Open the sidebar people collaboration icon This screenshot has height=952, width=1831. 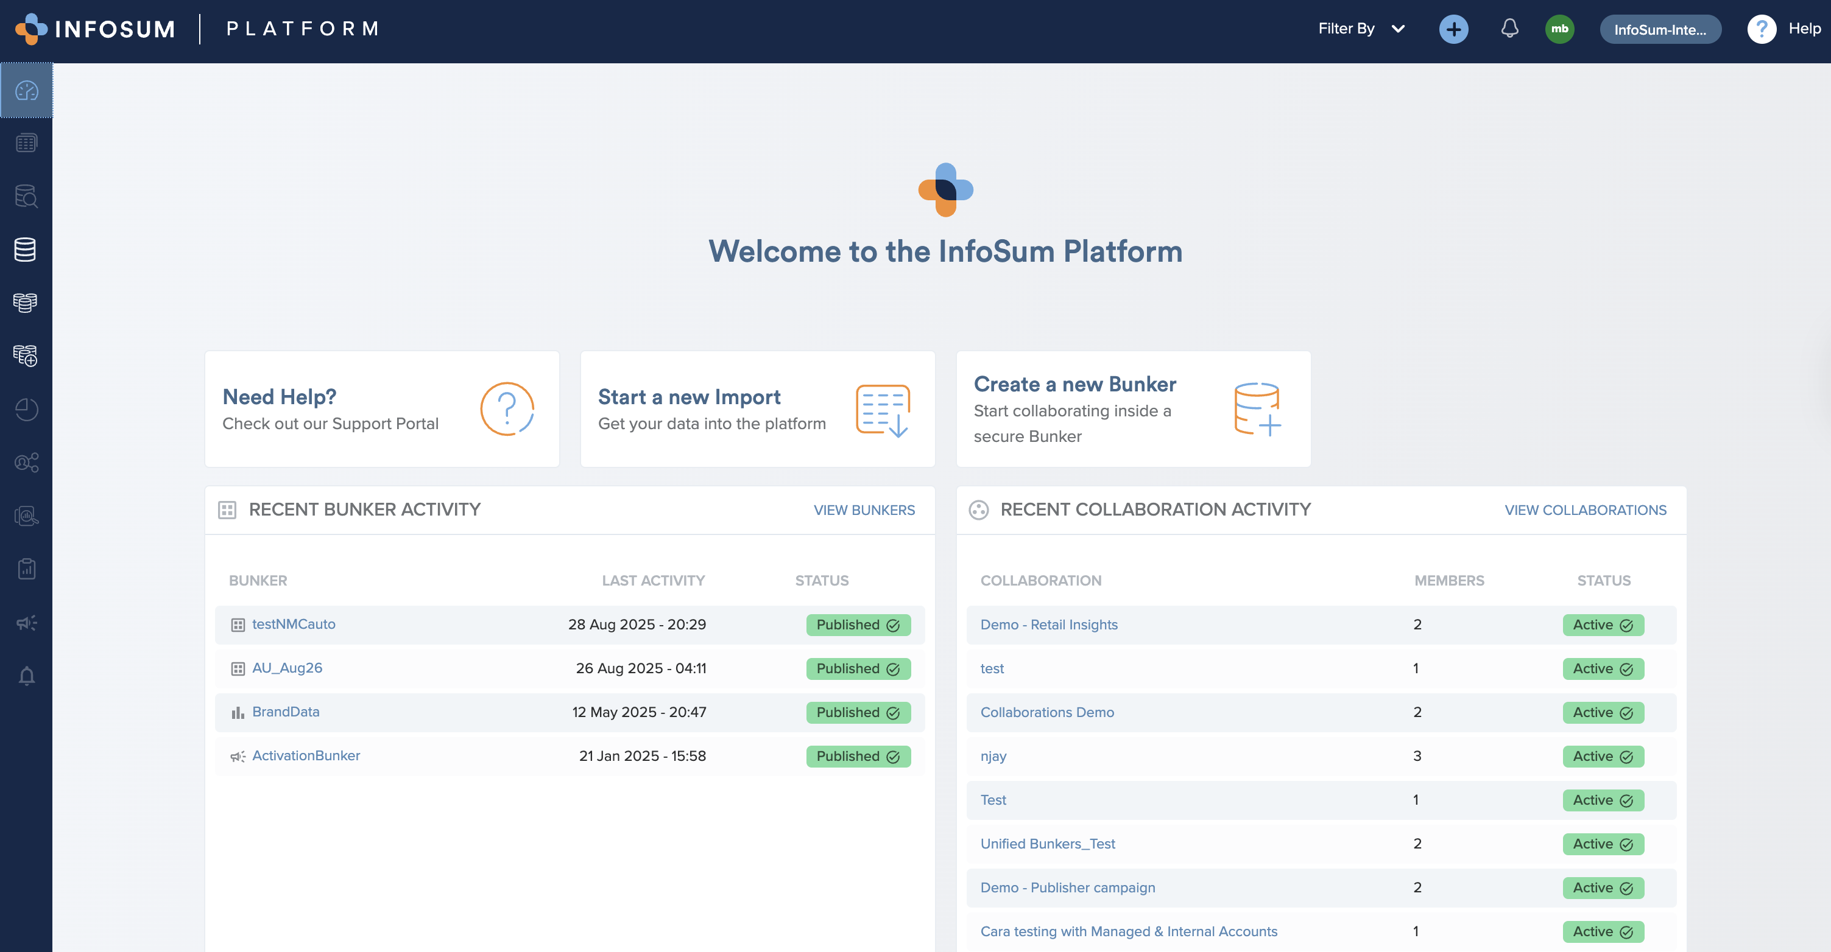click(x=26, y=463)
